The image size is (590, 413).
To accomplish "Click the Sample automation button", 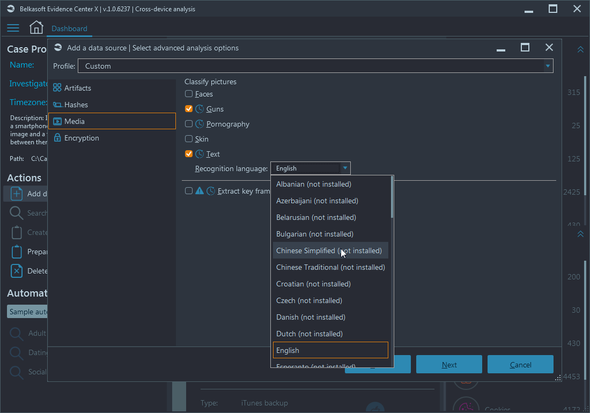I will click(27, 312).
